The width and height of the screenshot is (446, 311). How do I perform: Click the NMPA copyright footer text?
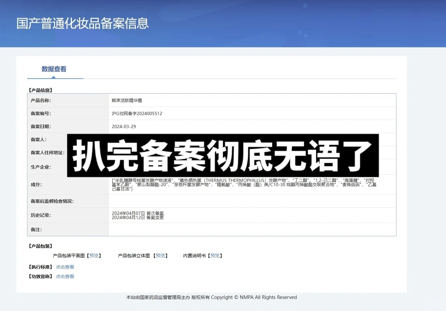[x=211, y=297]
